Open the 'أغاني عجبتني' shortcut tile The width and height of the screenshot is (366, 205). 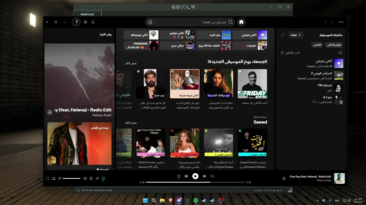pyautogui.click(x=250, y=35)
